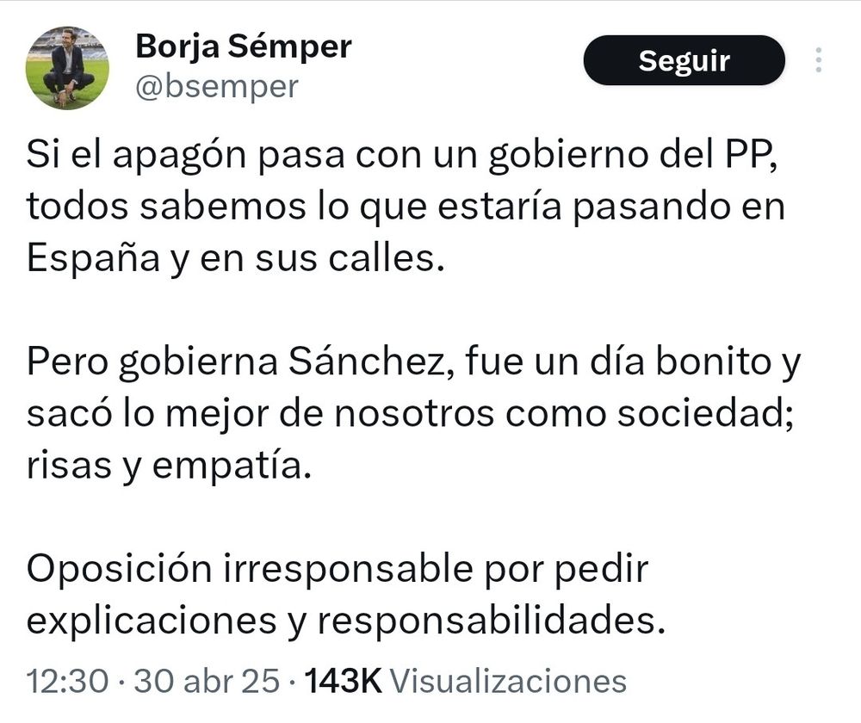Open the three-dot more options menu
This screenshot has height=723, width=861.
[819, 60]
